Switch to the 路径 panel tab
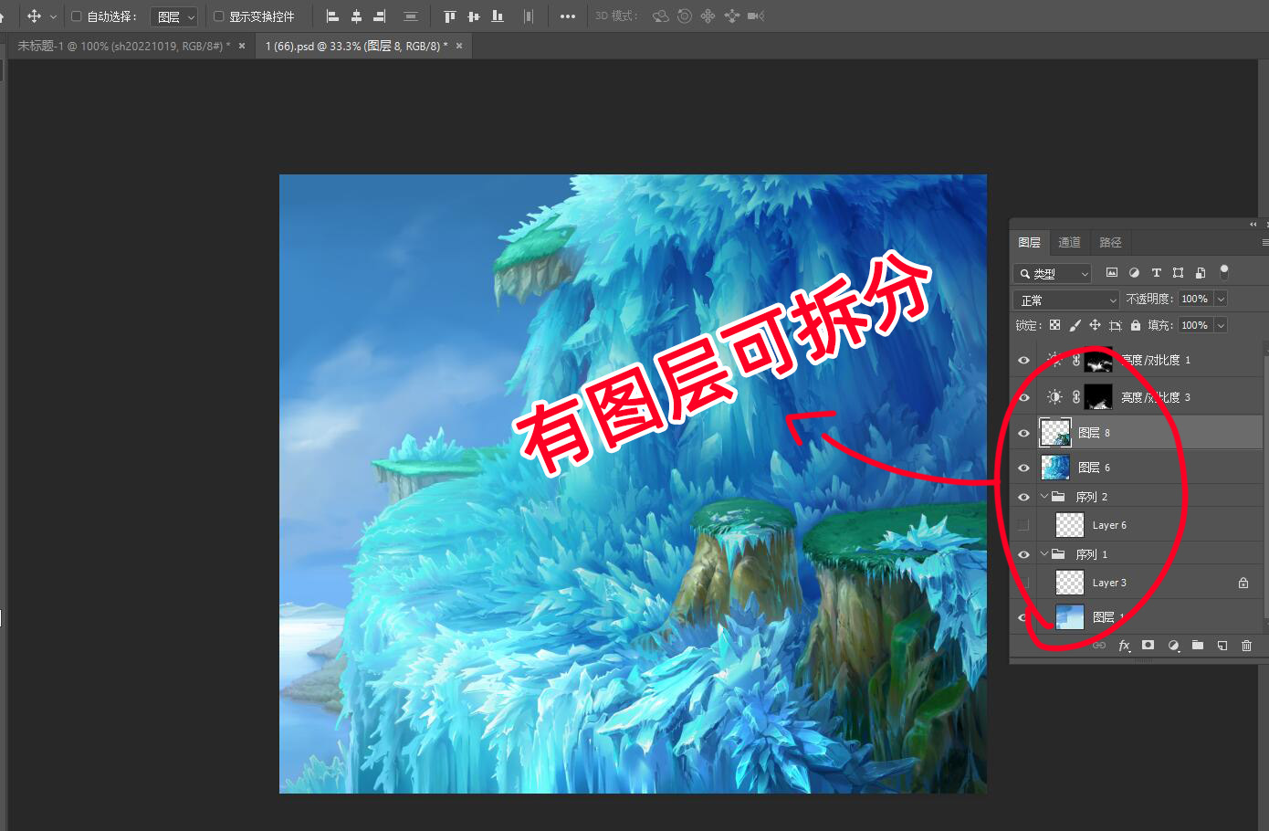Viewport: 1269px width, 831px height. (1110, 242)
